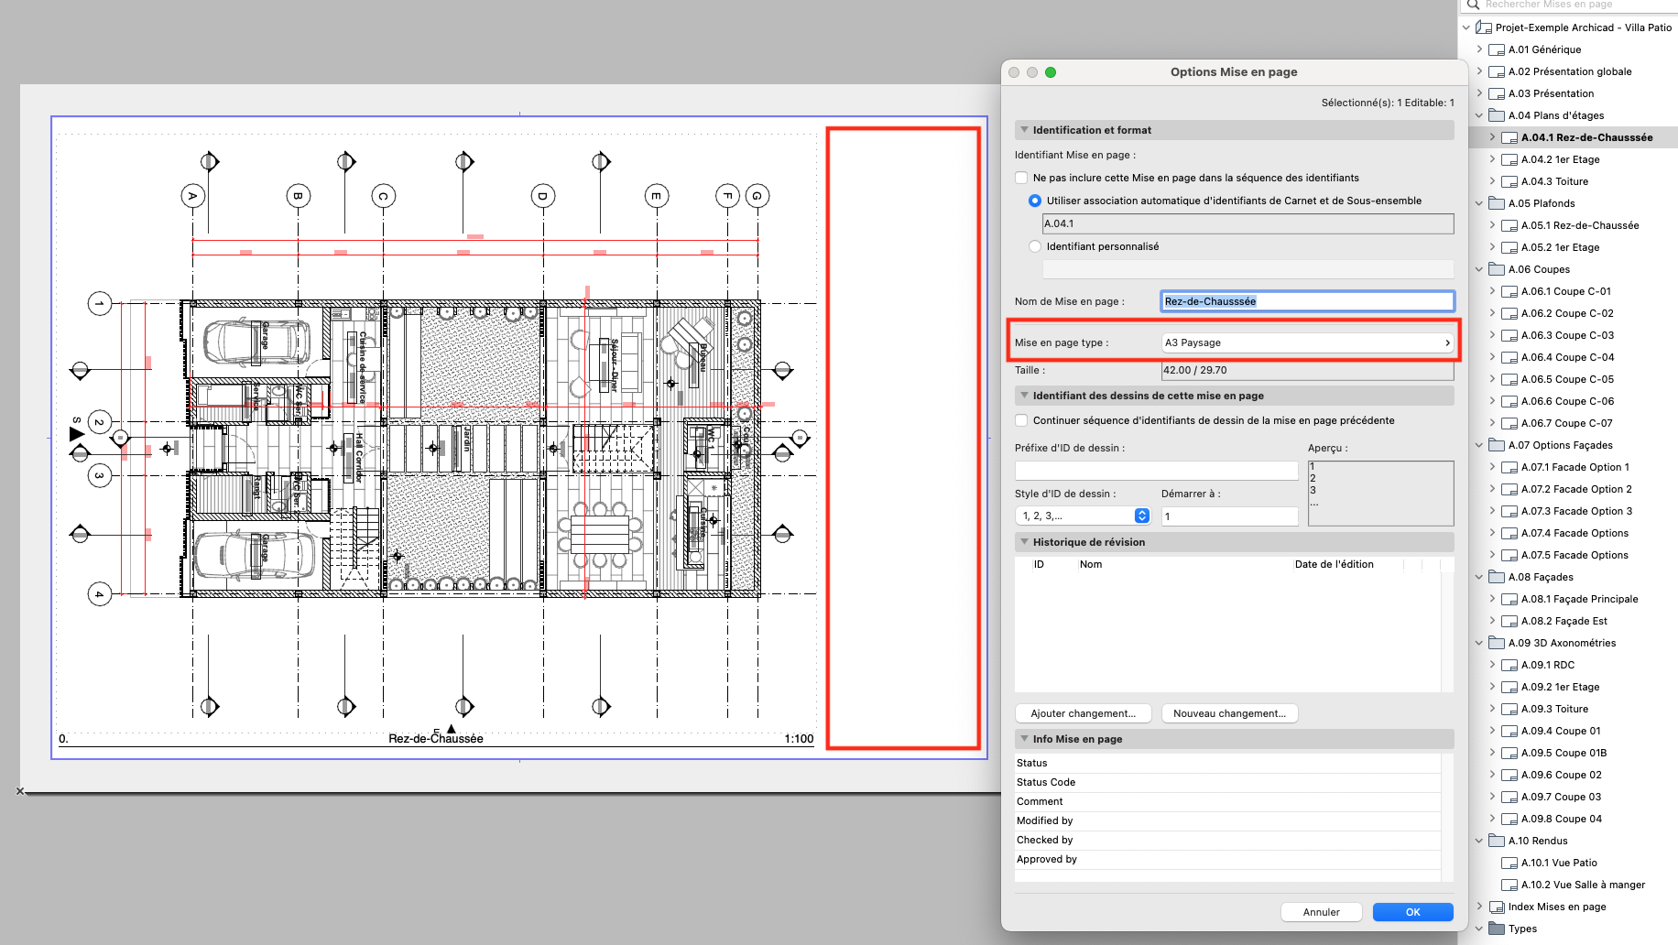Click Annuler button

tap(1321, 912)
